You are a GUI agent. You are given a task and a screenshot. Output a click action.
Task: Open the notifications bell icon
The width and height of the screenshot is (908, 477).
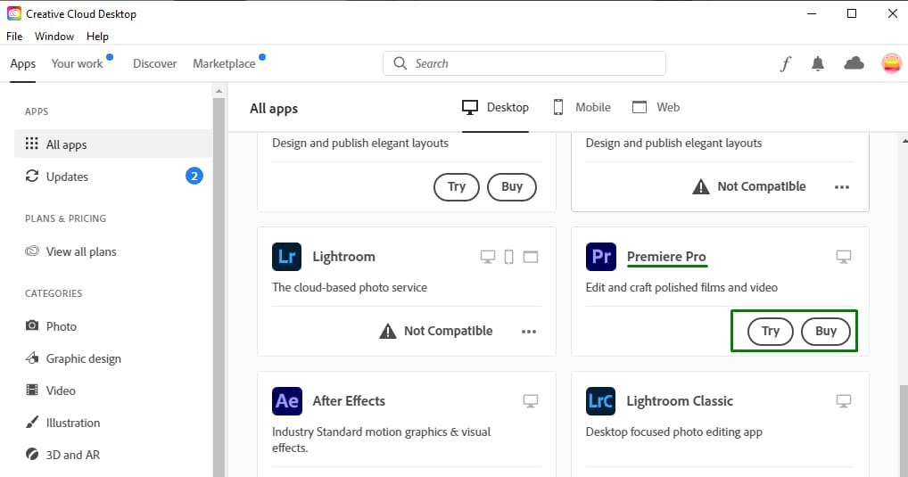tap(818, 63)
